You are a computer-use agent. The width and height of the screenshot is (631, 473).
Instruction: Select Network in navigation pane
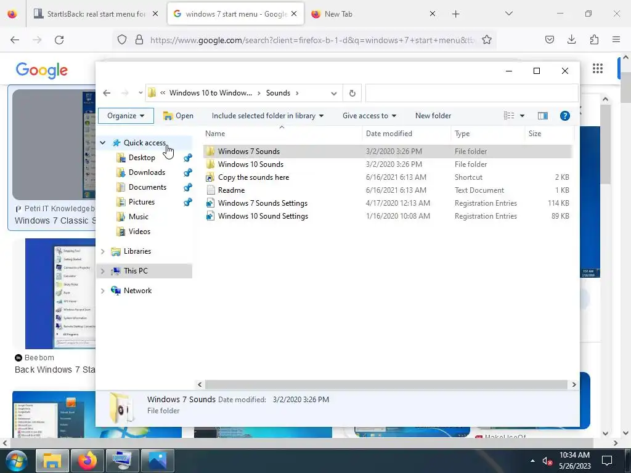tap(137, 291)
